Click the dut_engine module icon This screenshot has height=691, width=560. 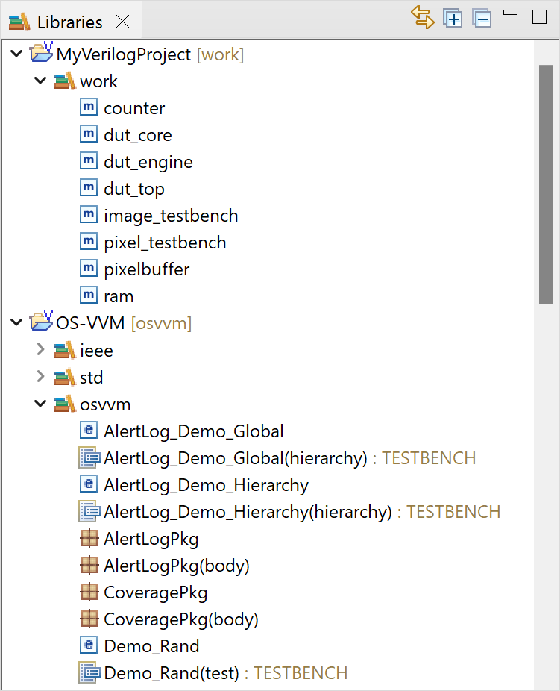pos(89,161)
